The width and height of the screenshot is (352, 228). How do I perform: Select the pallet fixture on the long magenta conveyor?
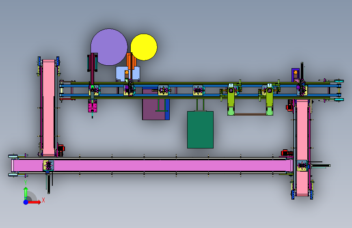[48, 166]
